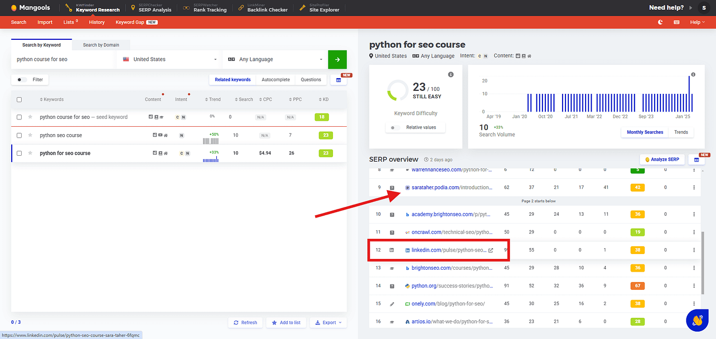The height and width of the screenshot is (339, 716).
Task: Select the Monthly Searches chart tab
Action: pyautogui.click(x=645, y=132)
